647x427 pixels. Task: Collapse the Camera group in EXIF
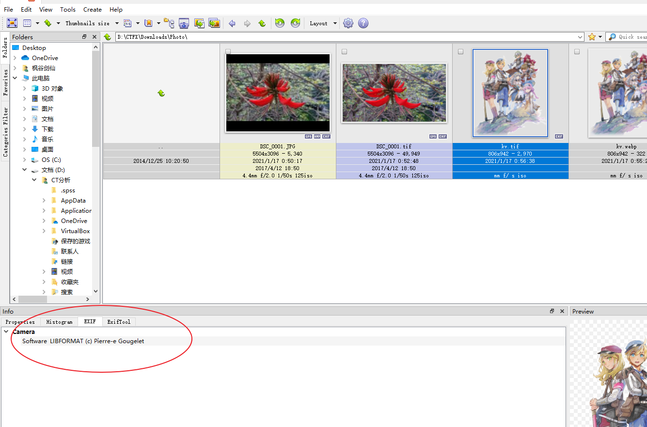pos(6,332)
